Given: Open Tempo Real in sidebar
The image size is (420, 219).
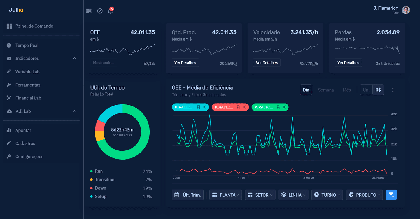Looking at the screenshot, I should coord(27,45).
